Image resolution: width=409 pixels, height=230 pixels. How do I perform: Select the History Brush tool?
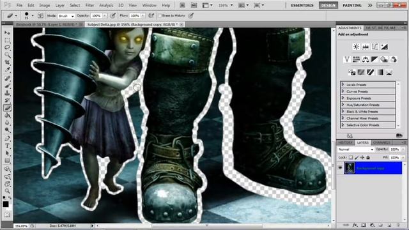point(7,100)
